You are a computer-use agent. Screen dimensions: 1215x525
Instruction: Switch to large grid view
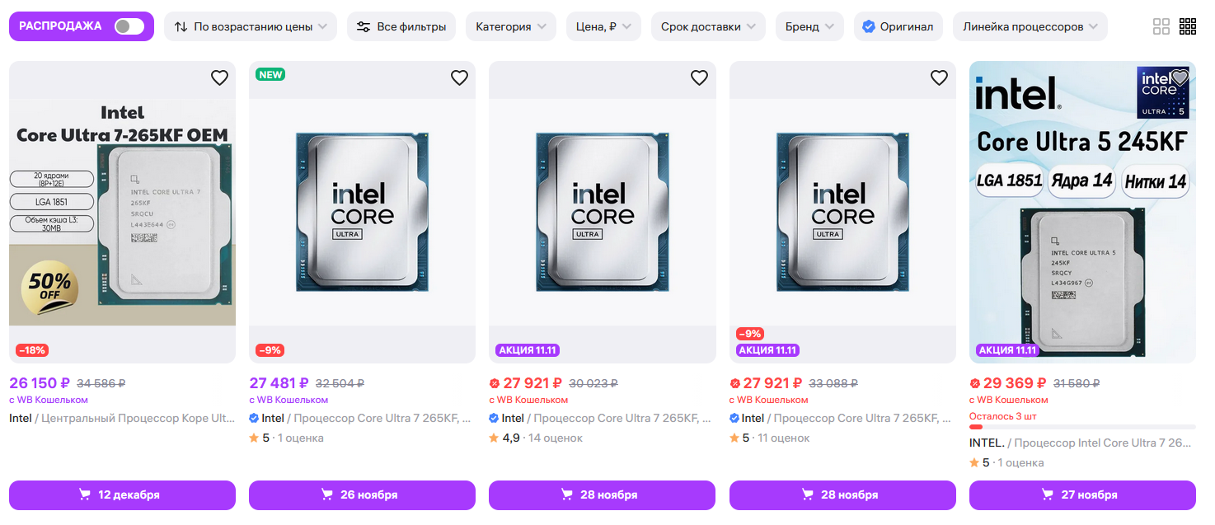pyautogui.click(x=1161, y=26)
